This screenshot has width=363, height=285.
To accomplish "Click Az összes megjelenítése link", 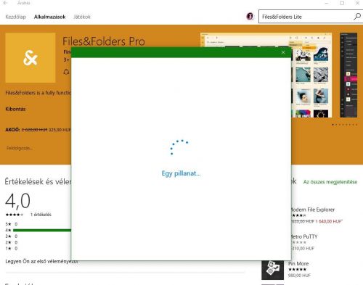I will [330, 182].
